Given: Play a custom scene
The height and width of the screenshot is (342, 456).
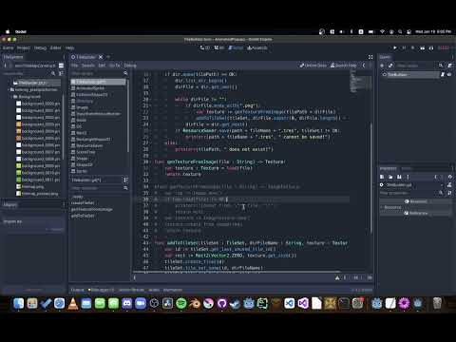Looking at the screenshot, I should 431,47.
